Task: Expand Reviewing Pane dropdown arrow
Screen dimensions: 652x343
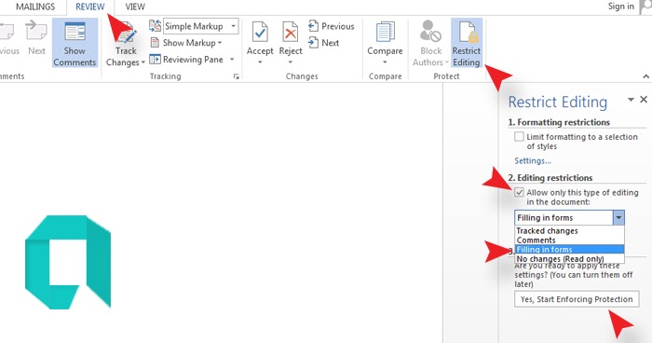Action: pos(232,60)
